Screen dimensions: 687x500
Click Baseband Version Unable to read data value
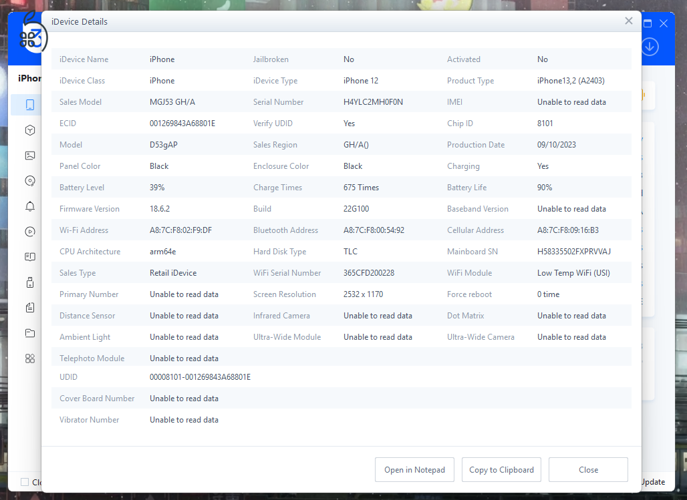pyautogui.click(x=571, y=209)
